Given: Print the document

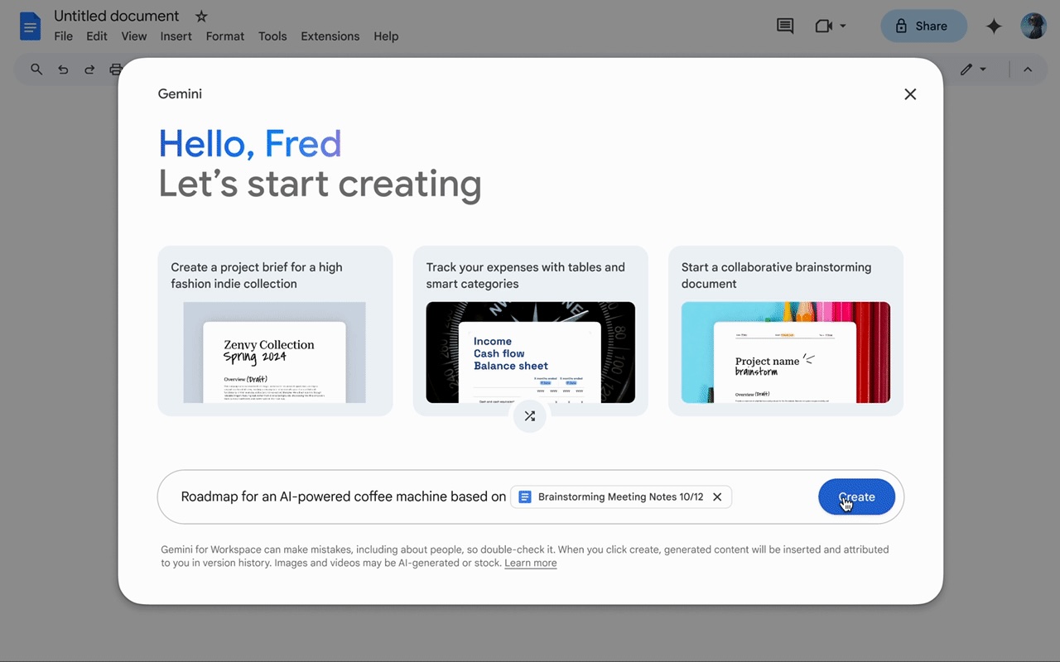Looking at the screenshot, I should coord(116,70).
